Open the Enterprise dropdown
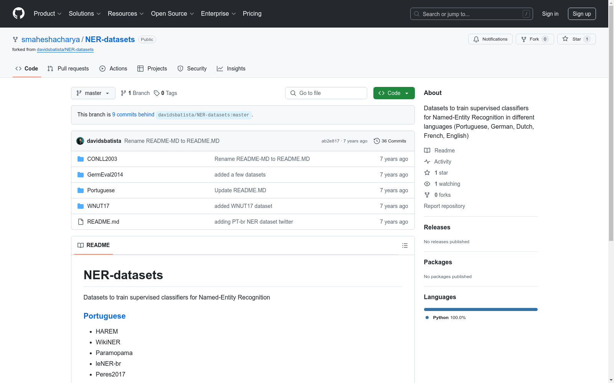Image resolution: width=614 pixels, height=383 pixels. pyautogui.click(x=218, y=13)
